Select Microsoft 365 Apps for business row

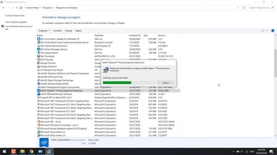click(x=109, y=125)
